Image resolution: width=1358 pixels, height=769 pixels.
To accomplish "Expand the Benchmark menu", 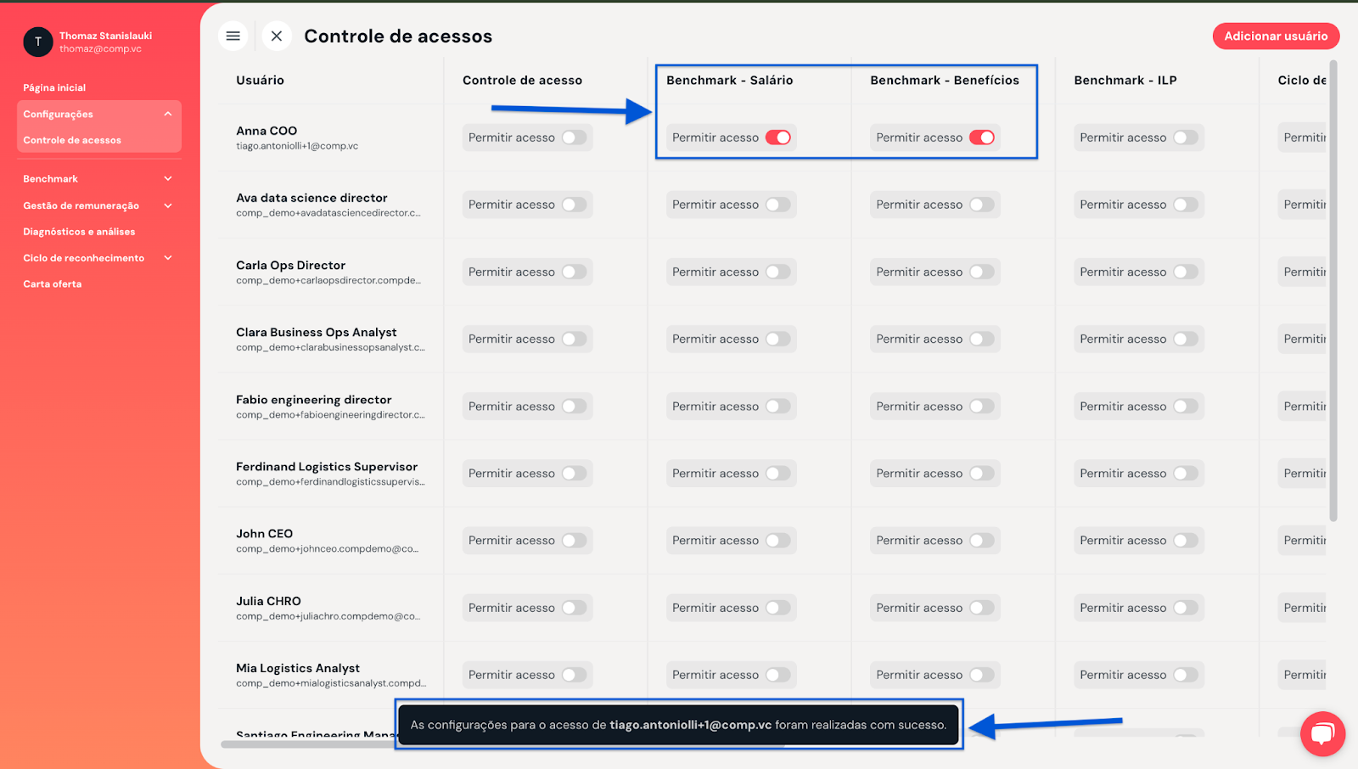I will tap(168, 179).
